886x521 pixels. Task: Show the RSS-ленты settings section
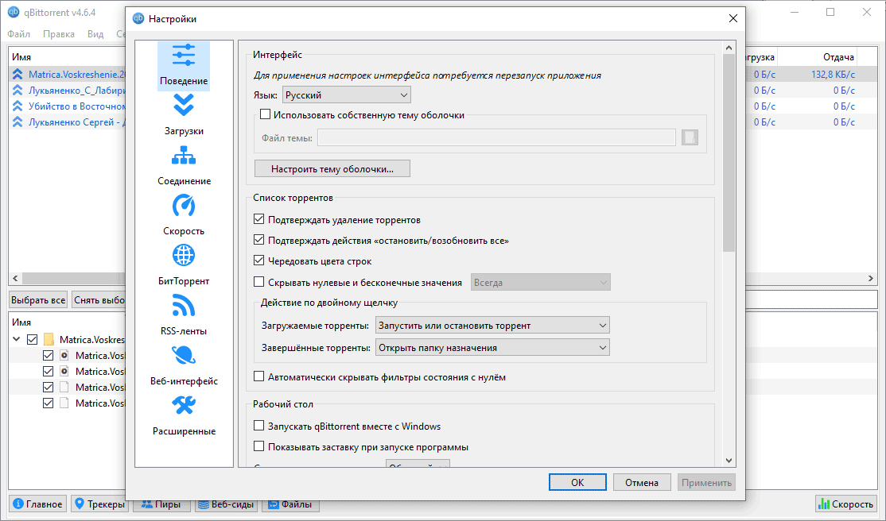184,315
